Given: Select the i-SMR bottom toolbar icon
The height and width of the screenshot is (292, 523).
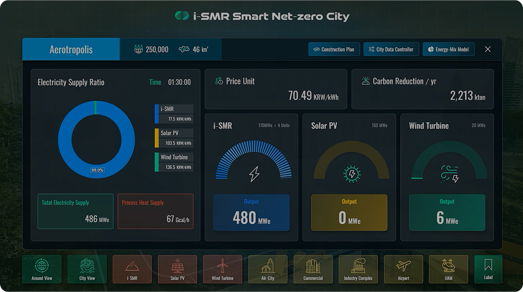Looking at the screenshot, I should [x=132, y=269].
